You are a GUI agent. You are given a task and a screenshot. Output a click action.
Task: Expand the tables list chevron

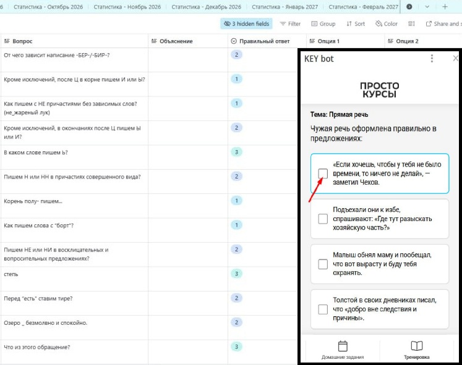pos(427,7)
